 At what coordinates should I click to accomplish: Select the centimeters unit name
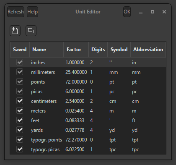click(x=44, y=101)
